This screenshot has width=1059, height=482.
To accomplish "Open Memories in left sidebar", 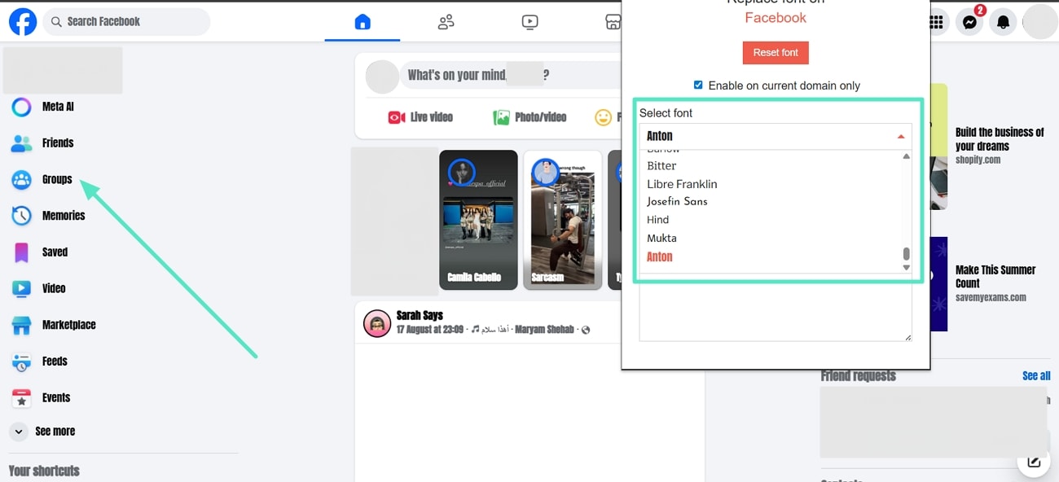I will 64,216.
